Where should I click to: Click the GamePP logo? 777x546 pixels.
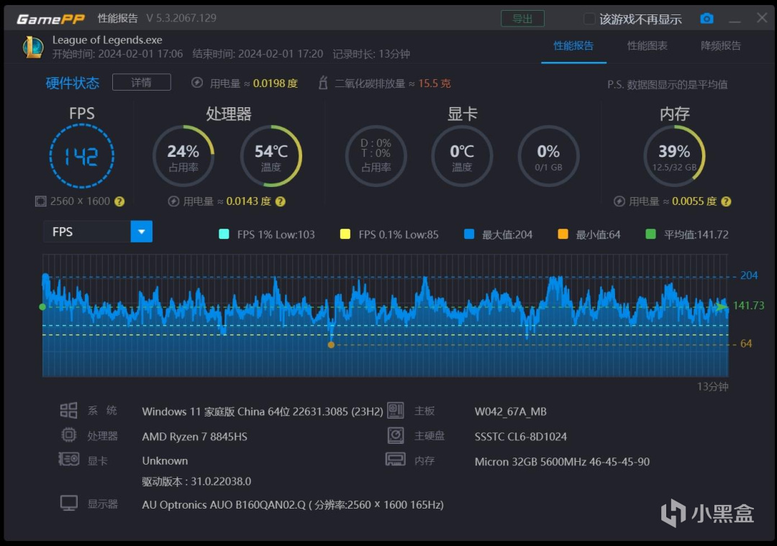50,19
